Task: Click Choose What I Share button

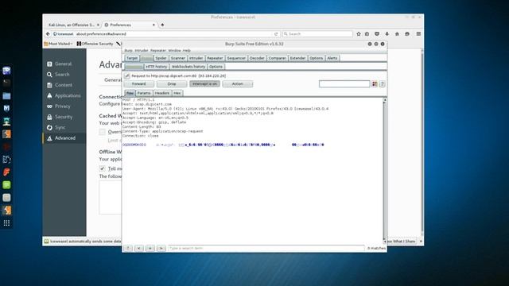Action: click(401, 242)
